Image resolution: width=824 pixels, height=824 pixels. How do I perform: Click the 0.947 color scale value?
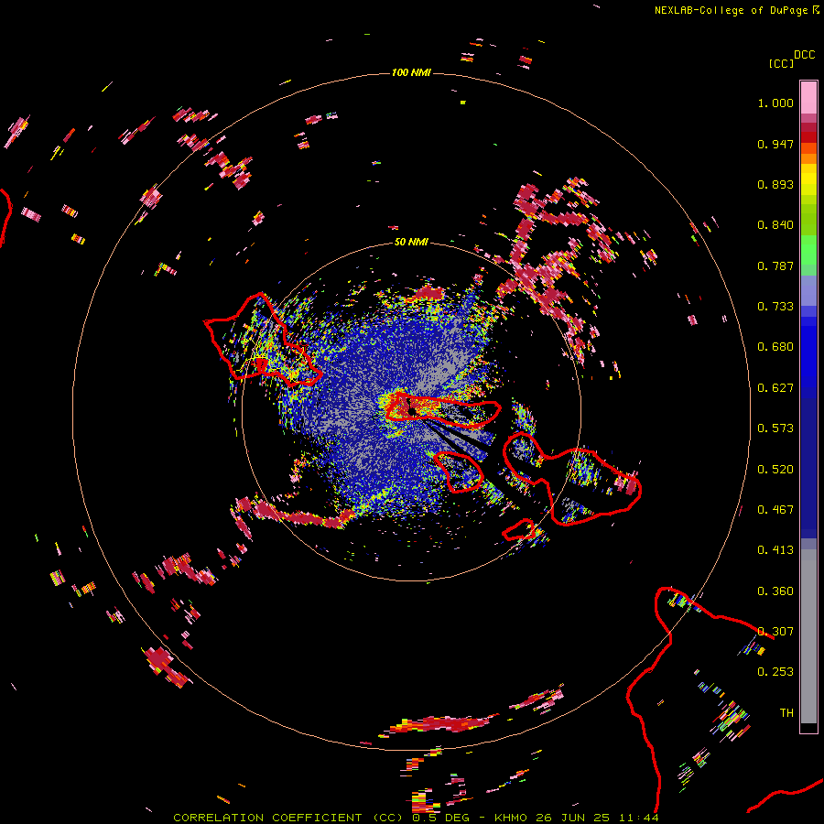coord(775,144)
